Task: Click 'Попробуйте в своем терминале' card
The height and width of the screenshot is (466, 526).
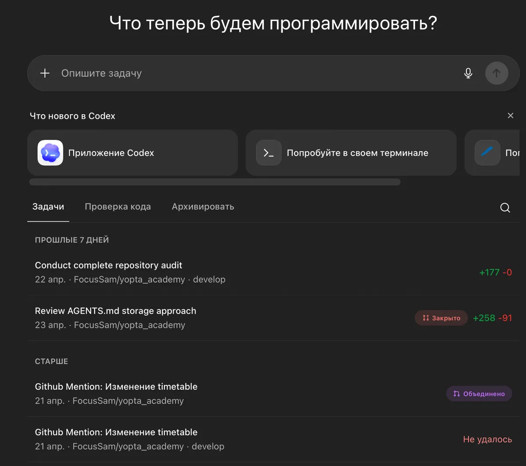Action: (351, 153)
